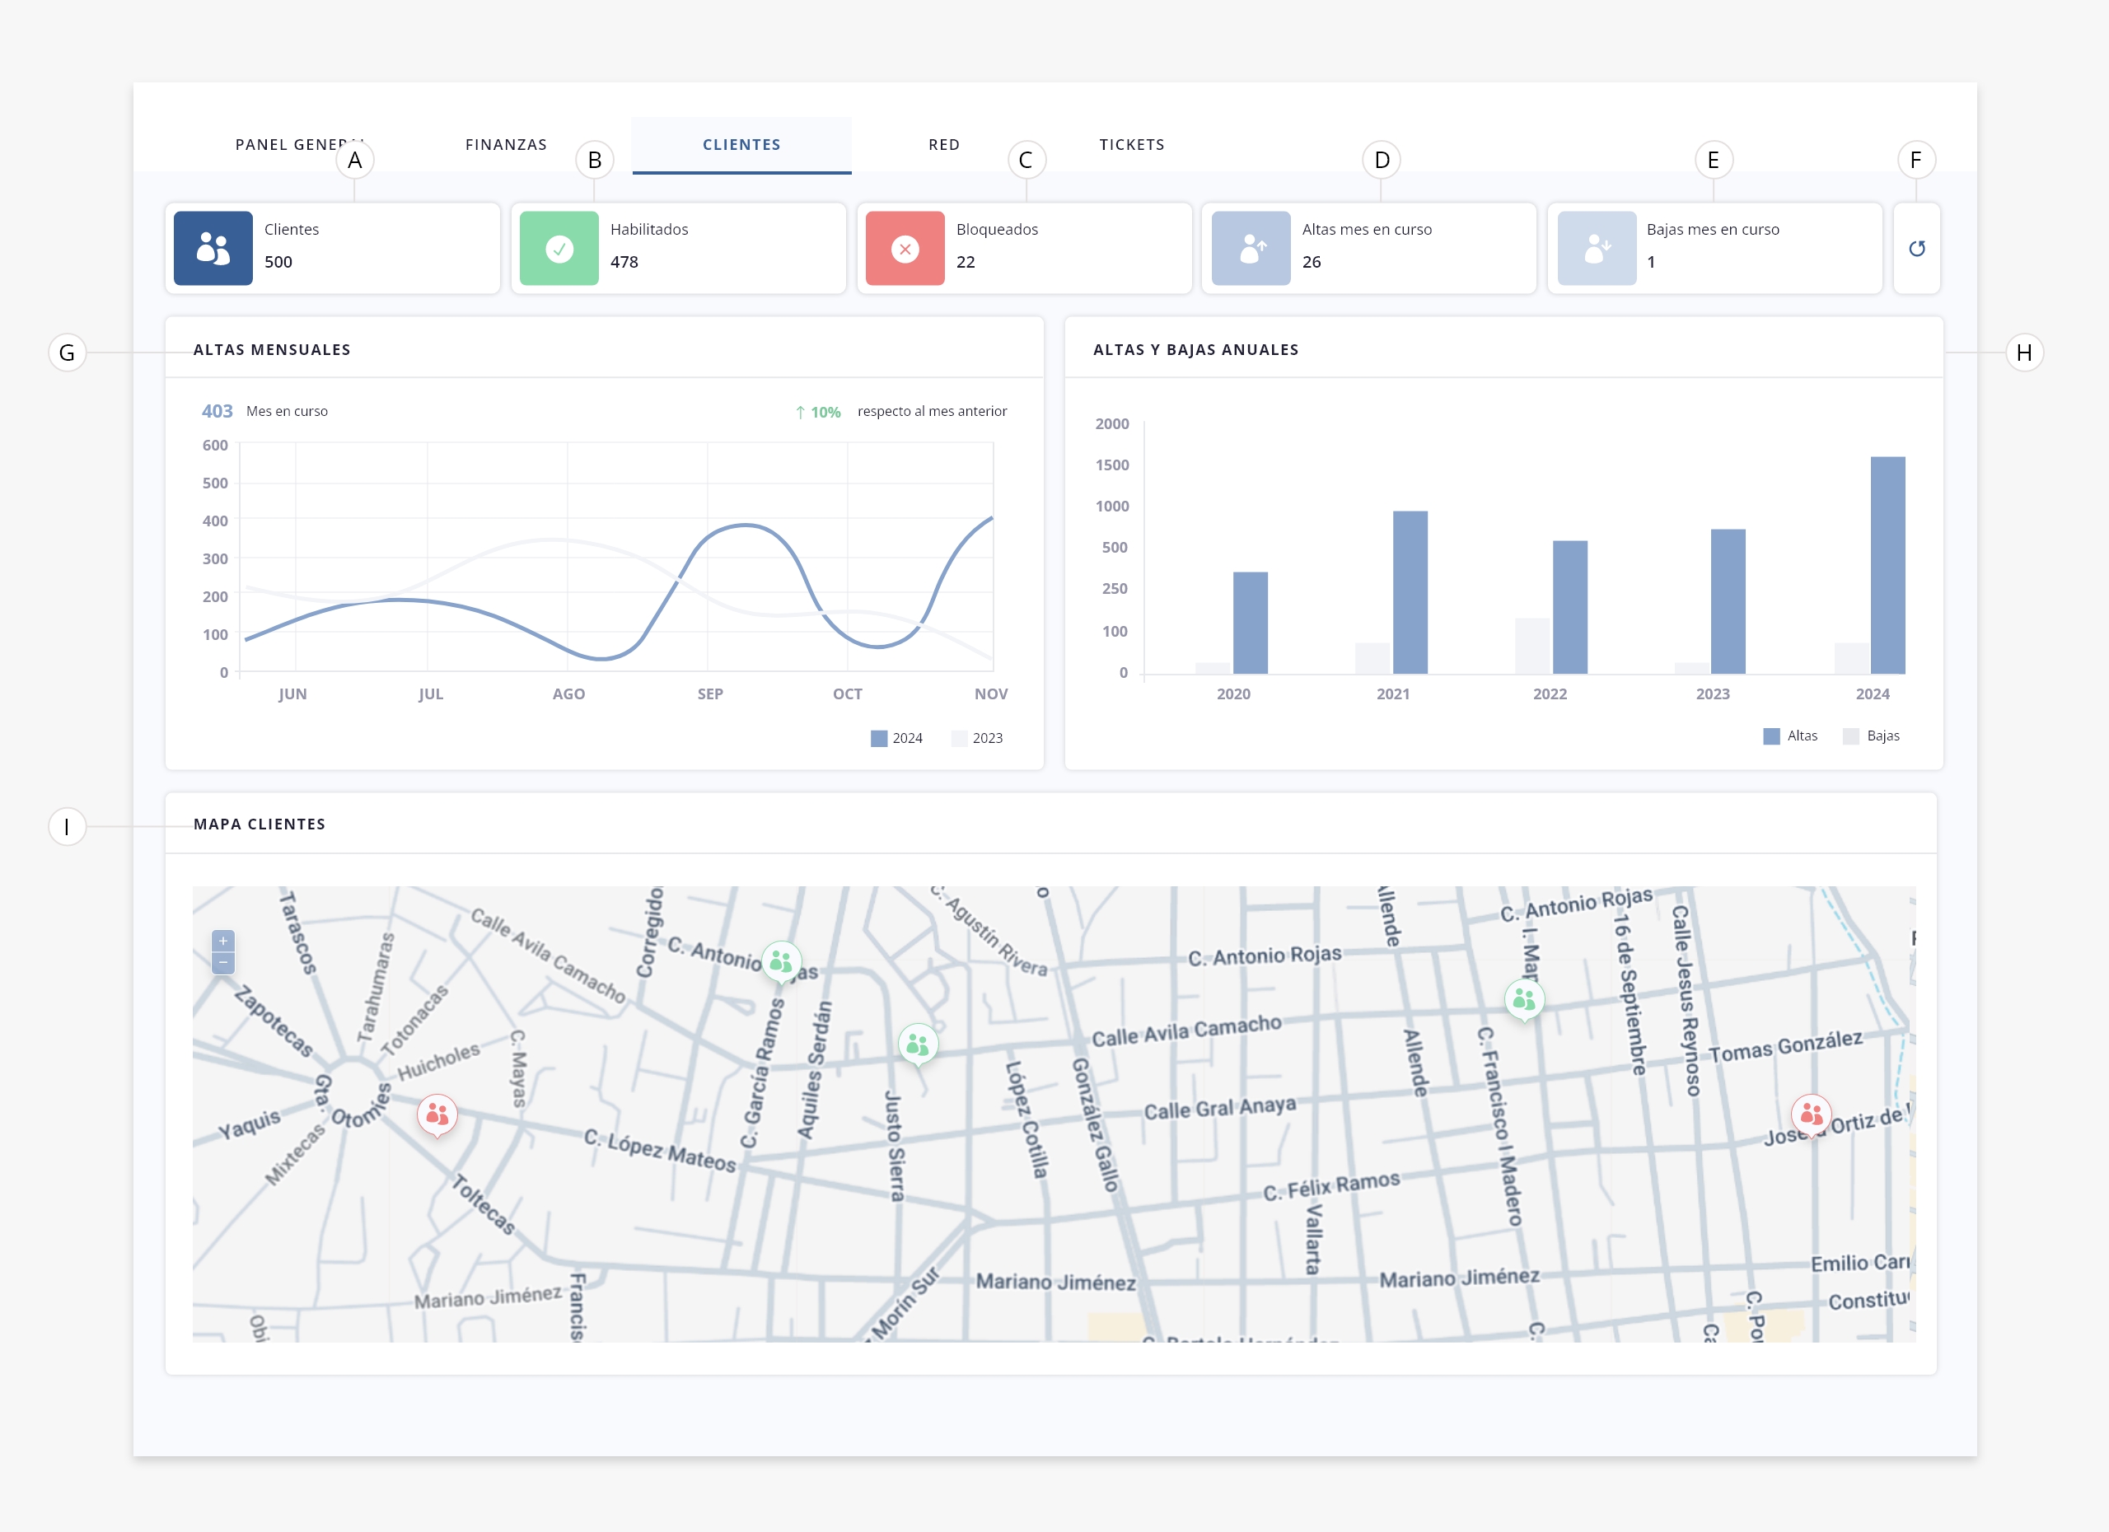Click the Altas mes en curso icon
Image resolution: width=2109 pixels, height=1532 pixels.
[1251, 248]
